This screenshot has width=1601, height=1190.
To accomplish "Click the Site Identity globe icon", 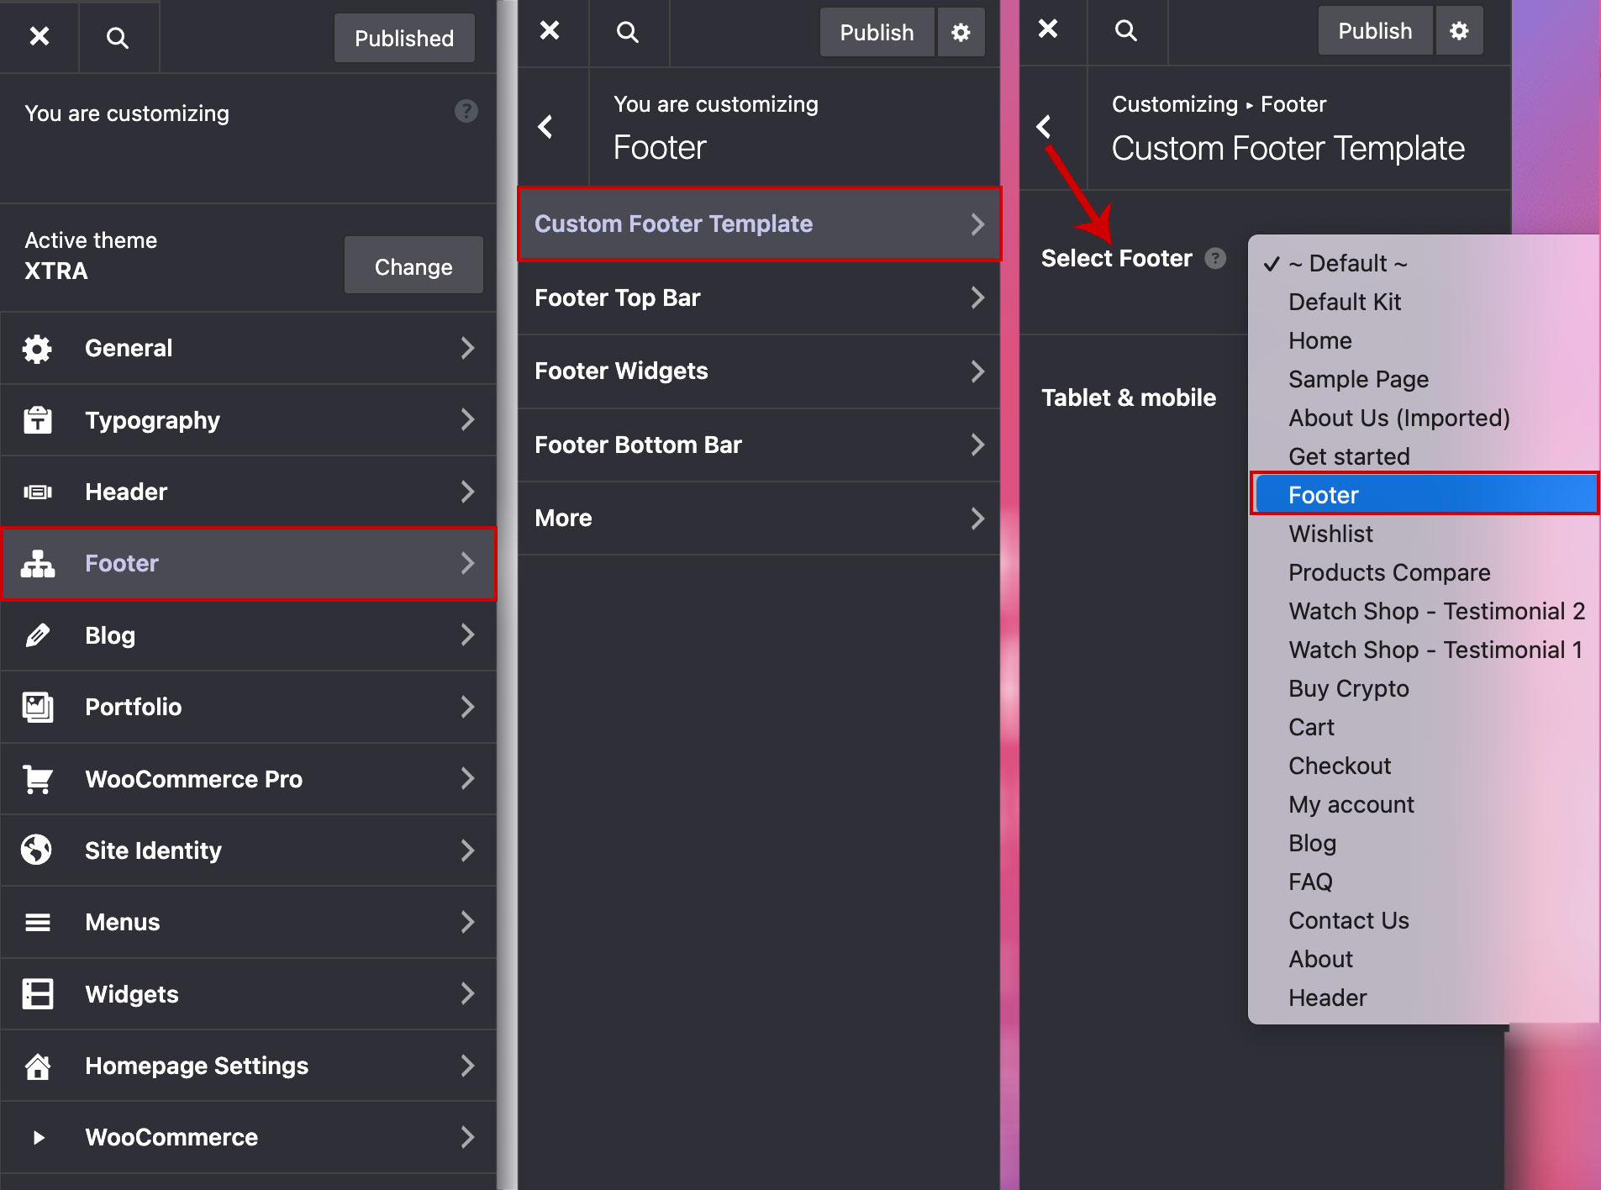I will [x=37, y=850].
